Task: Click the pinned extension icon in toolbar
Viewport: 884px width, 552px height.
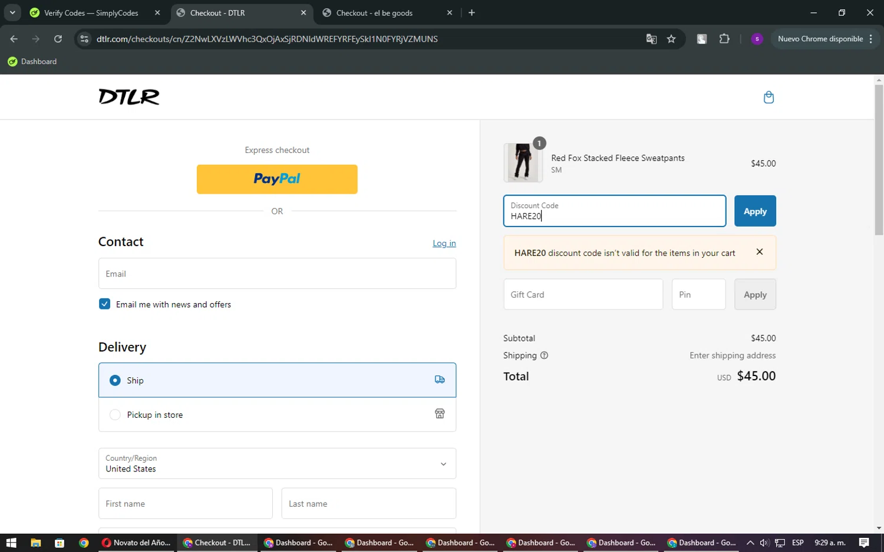Action: pyautogui.click(x=702, y=39)
